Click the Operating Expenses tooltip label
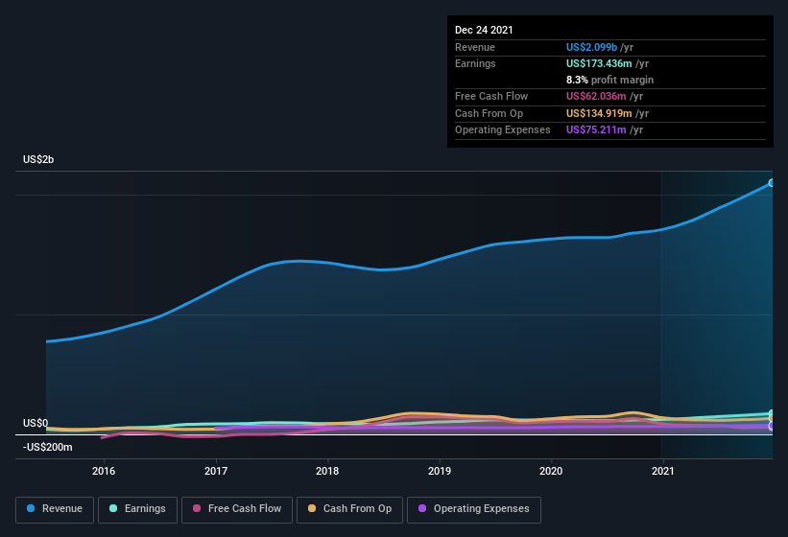The image size is (788, 537). pyautogui.click(x=503, y=130)
